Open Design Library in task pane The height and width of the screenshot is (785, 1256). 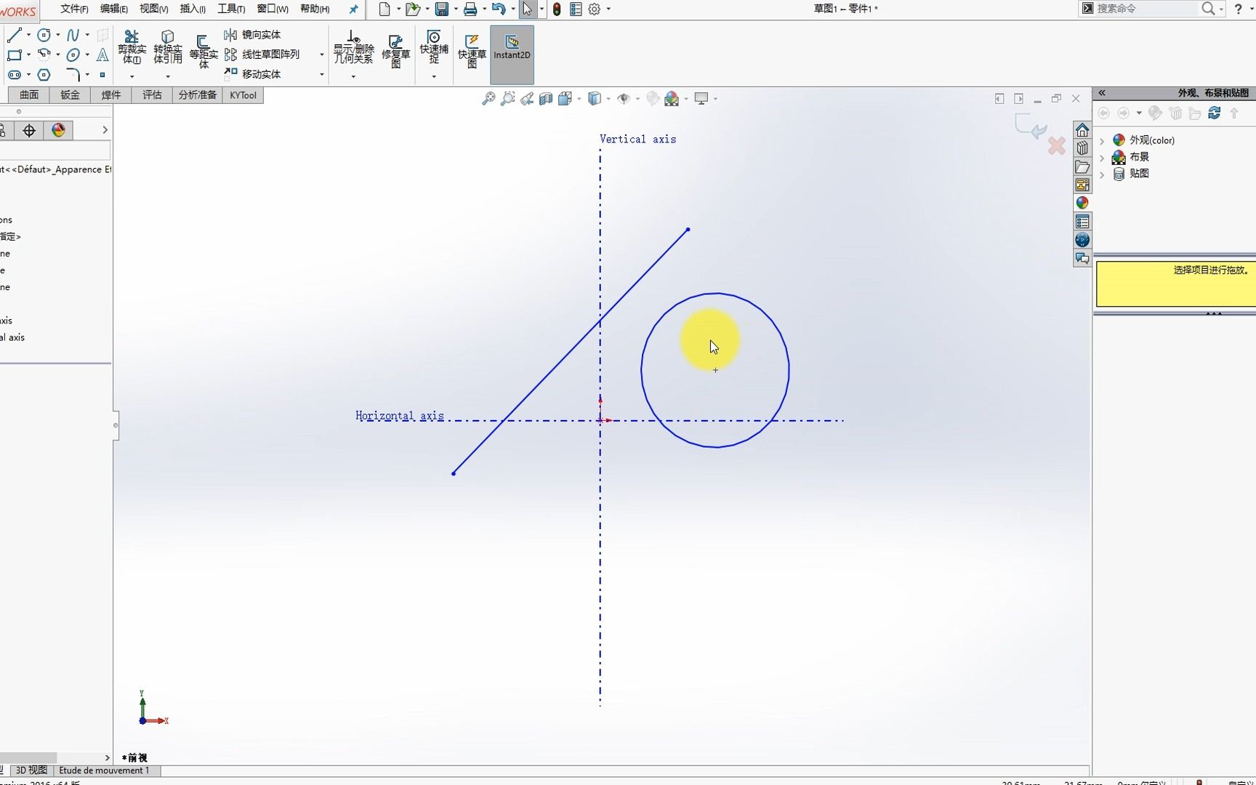coord(1082,148)
